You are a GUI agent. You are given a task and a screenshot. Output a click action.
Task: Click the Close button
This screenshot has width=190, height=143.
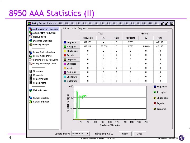139,134
